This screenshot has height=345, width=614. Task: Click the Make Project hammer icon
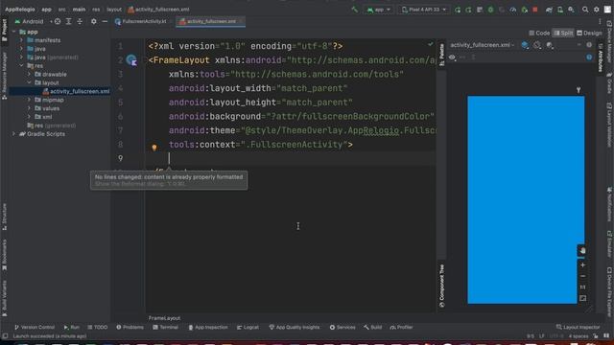[354, 10]
